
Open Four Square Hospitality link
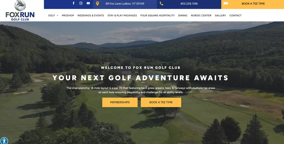[x=158, y=16]
